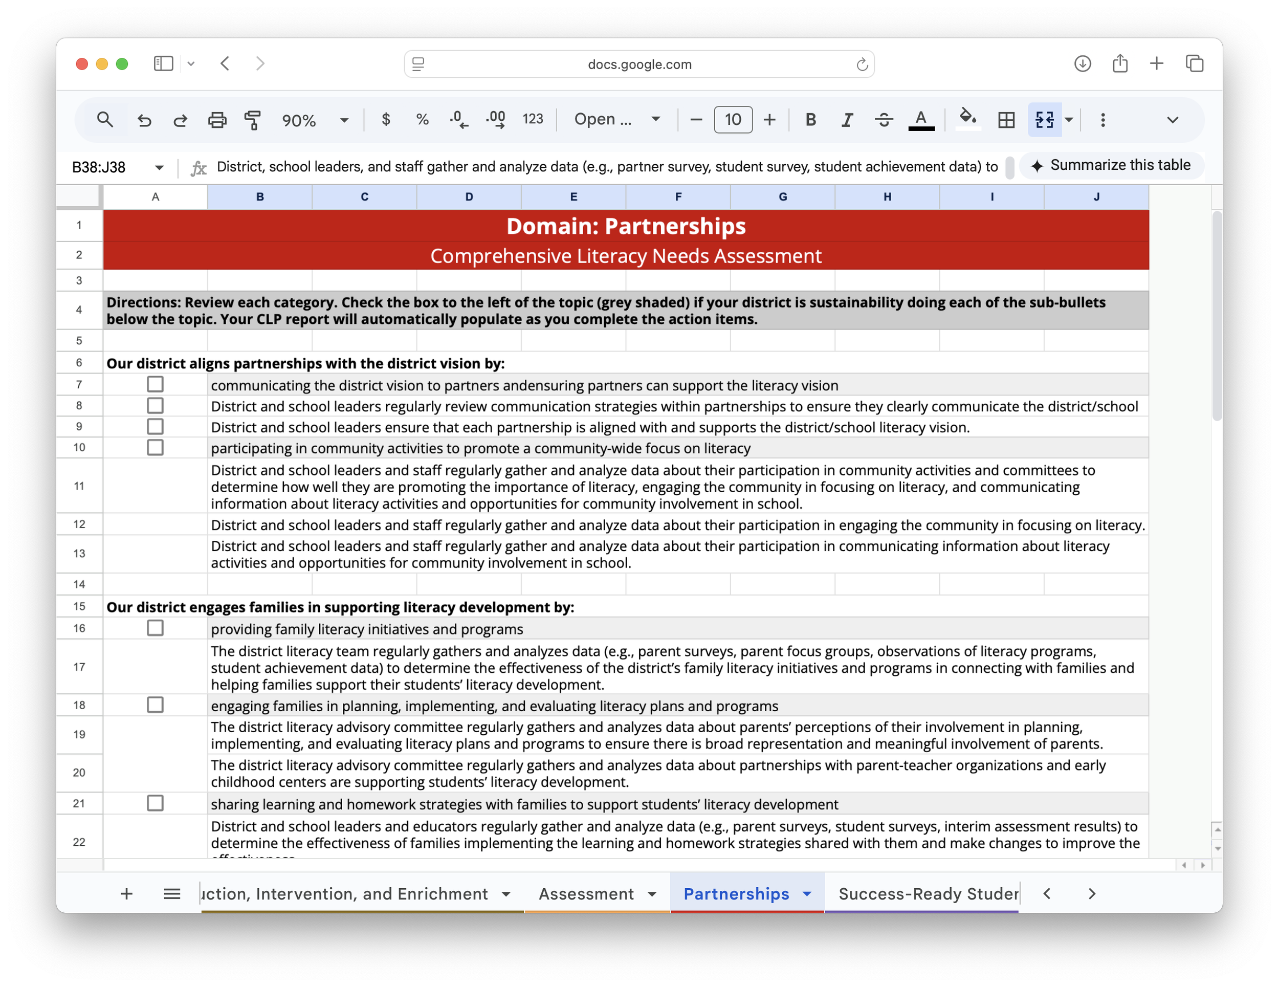Click the add new sheet plus button
The height and width of the screenshot is (987, 1279).
[x=126, y=894]
